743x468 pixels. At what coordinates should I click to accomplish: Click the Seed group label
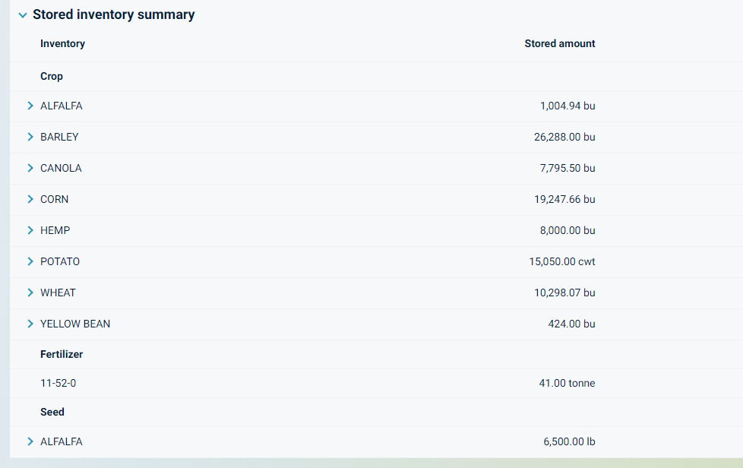click(x=52, y=413)
